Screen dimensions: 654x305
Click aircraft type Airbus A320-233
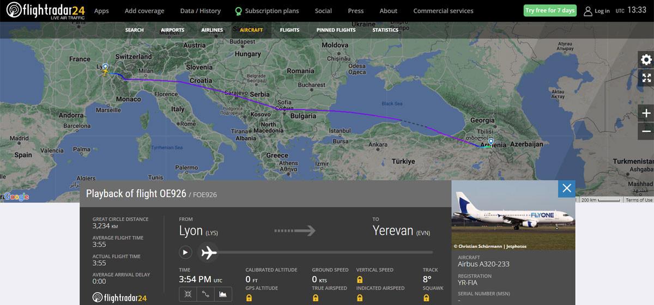pos(483,264)
